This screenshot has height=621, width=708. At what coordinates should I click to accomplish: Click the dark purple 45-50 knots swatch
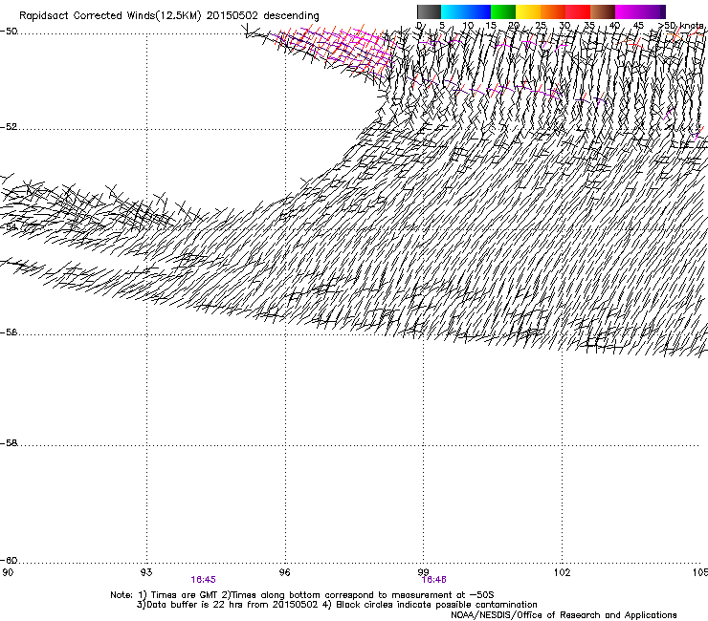[653, 11]
